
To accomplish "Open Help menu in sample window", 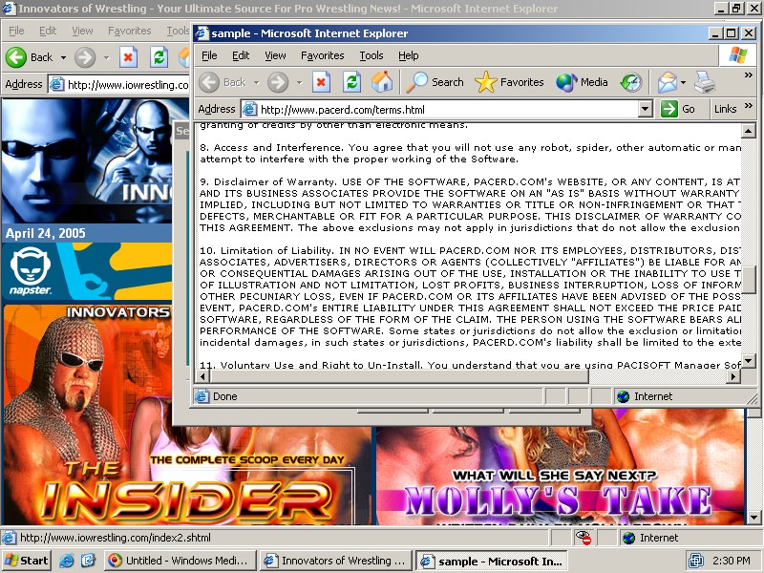I will (x=409, y=55).
